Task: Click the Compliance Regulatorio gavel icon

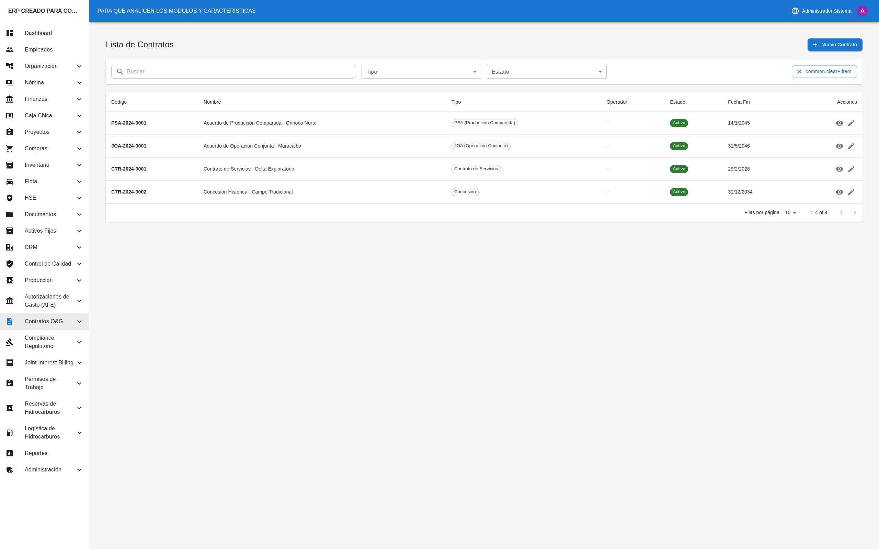Action: (10, 342)
